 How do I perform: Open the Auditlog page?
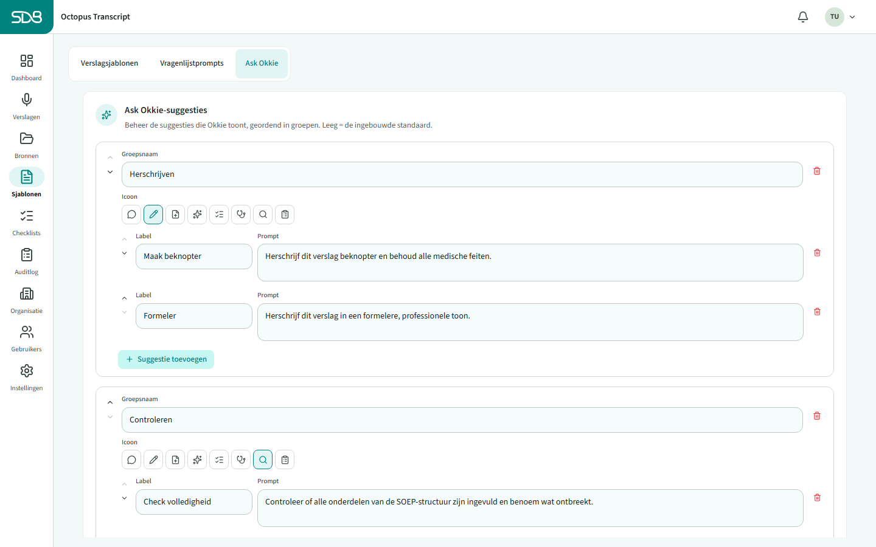[x=26, y=261]
